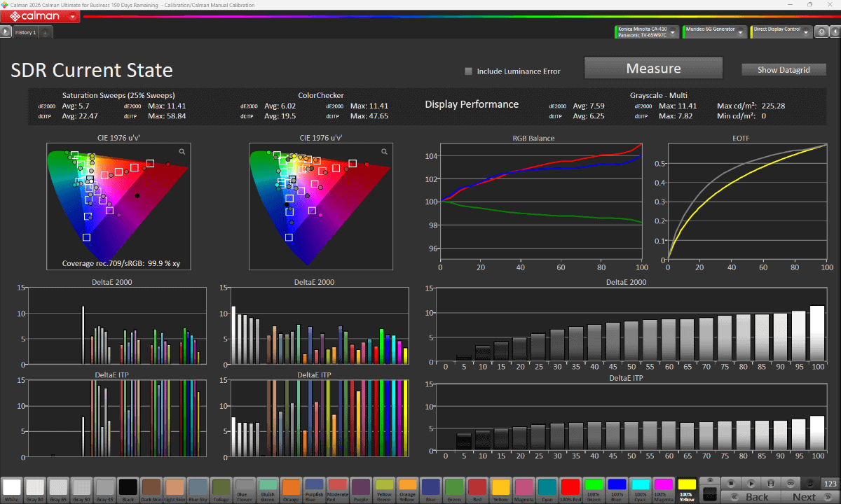Zoom the ColorChecker CIE chart
The width and height of the screenshot is (841, 504).
click(384, 151)
